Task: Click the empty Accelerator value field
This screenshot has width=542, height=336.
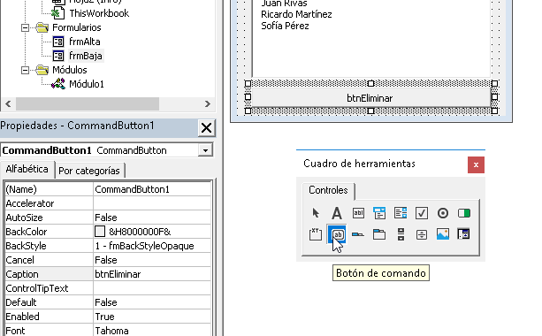Action: point(152,203)
